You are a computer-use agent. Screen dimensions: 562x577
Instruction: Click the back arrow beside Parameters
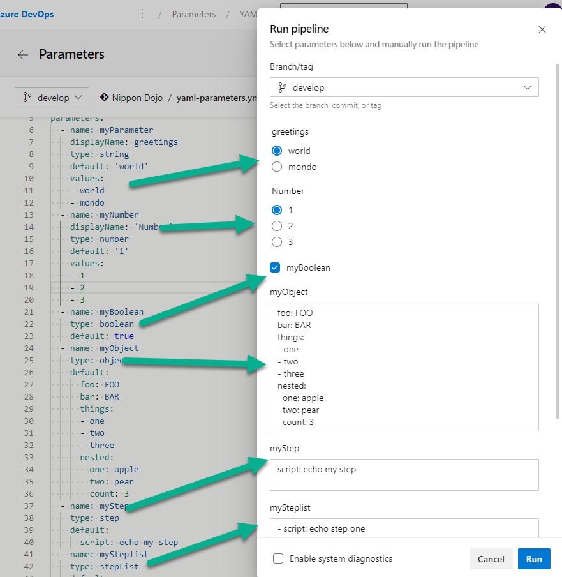23,55
